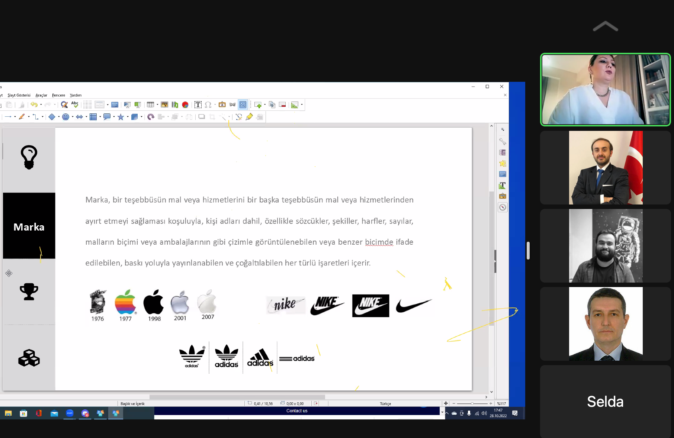Open slide layout dropdown arrow
Viewport: 674px width, 438px height.
(302, 105)
